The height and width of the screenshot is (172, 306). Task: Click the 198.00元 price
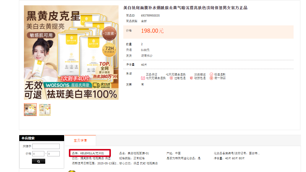coord(152,31)
